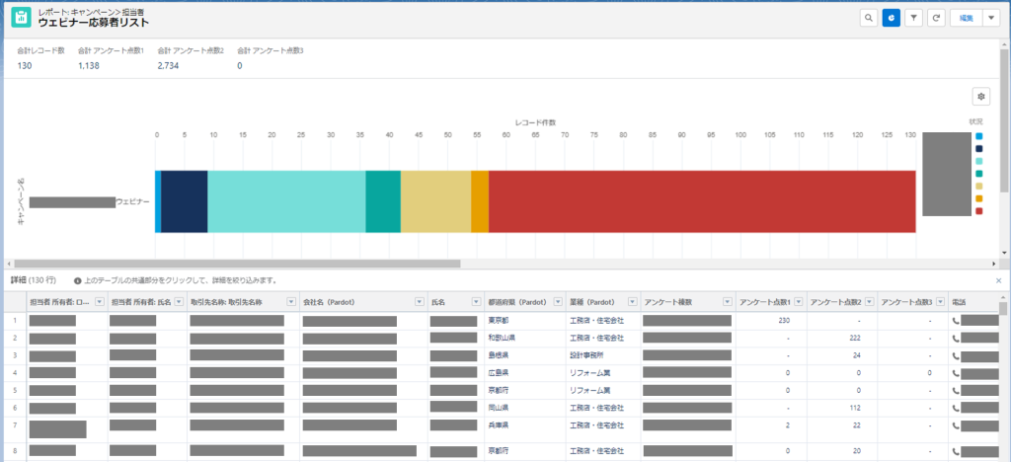
Task: Refresh the report with the reload icon
Action: click(x=936, y=18)
